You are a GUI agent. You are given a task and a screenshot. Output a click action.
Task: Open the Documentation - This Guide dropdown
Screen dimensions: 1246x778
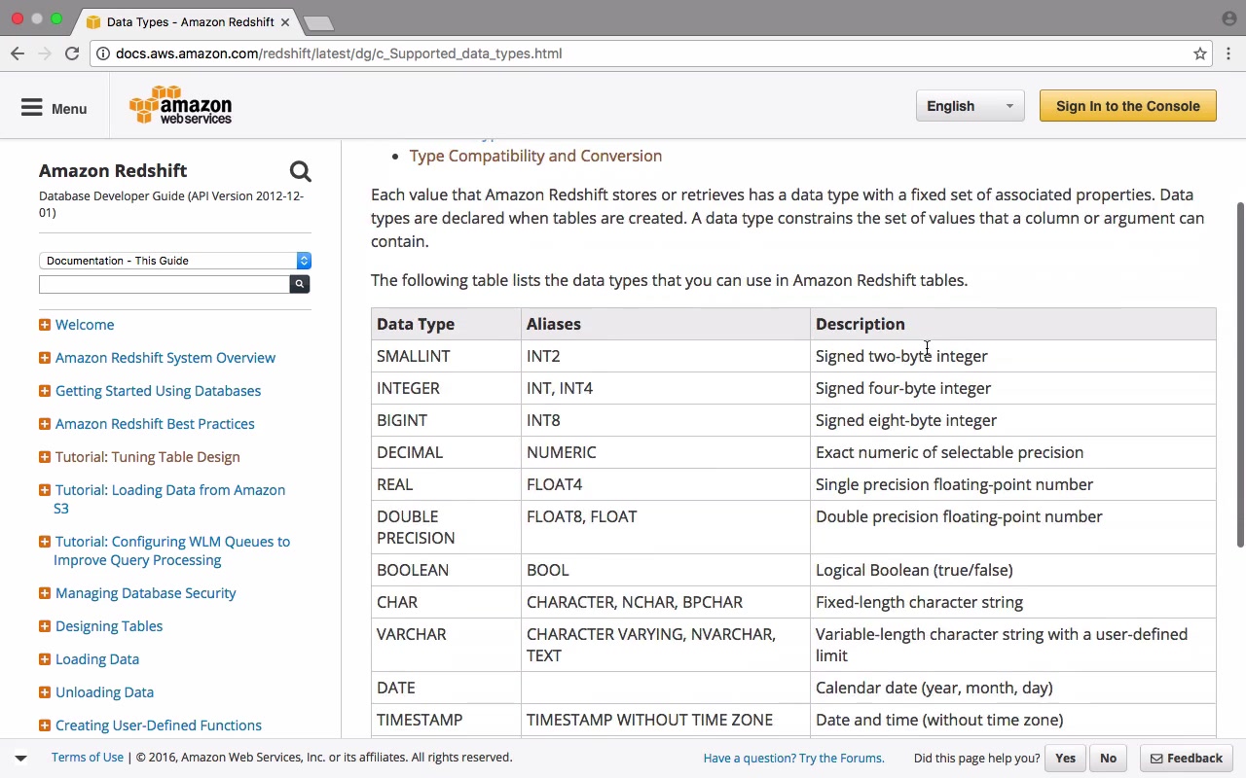[x=175, y=261]
